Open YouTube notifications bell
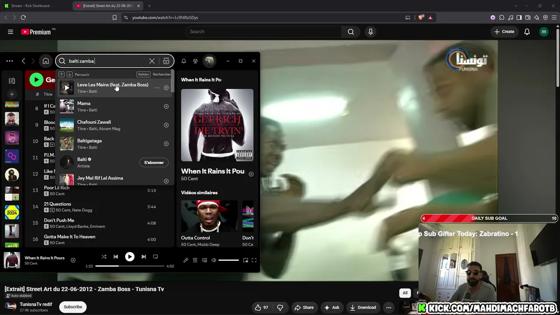This screenshot has width=560, height=315. 527,31
